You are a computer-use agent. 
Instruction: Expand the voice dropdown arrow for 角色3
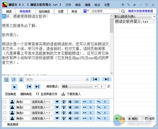[x=57, y=113]
